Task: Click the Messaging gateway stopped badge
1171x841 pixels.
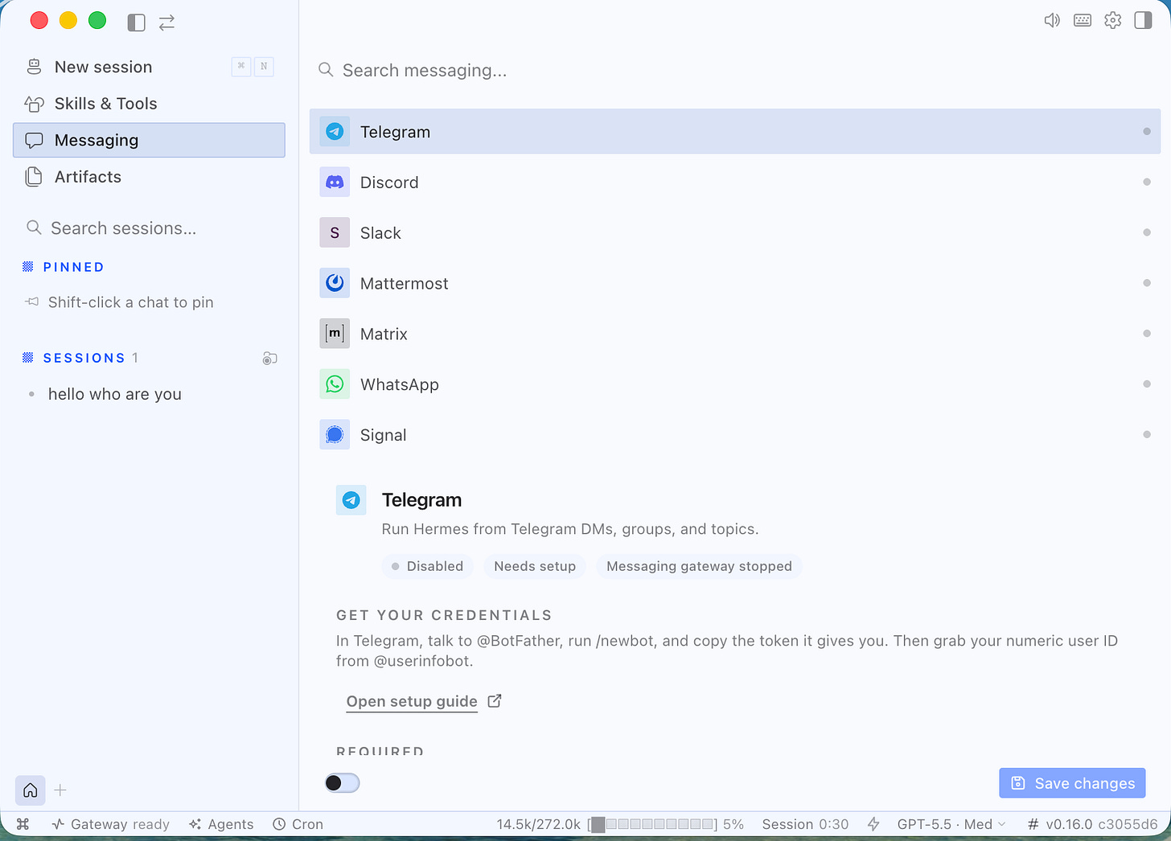Action: point(699,566)
